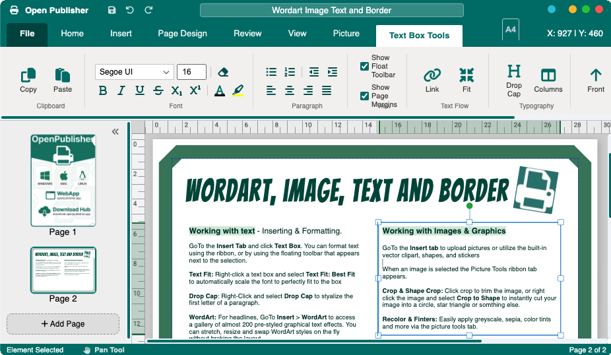Viewport: 611px width, 355px height.
Task: Redo the last action
Action: (148, 10)
